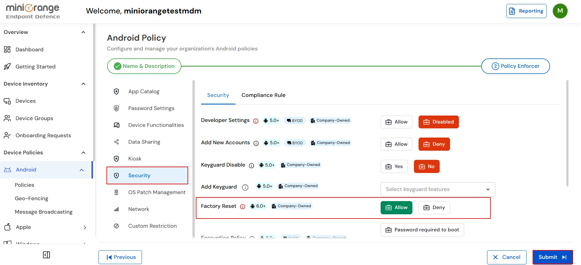Set Factory Reset to Deny
This screenshot has height=265, width=581.
coord(434,208)
